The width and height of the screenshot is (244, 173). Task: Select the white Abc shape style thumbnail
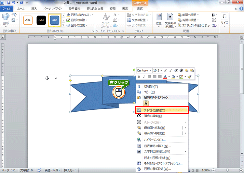(x=28, y=20)
